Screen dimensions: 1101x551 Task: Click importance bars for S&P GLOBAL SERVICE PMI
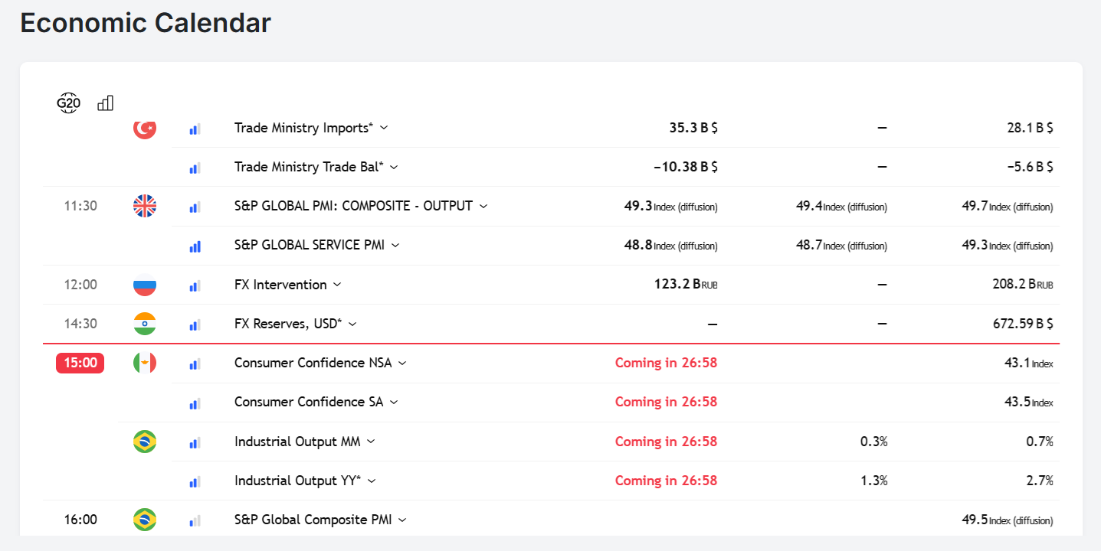point(195,246)
